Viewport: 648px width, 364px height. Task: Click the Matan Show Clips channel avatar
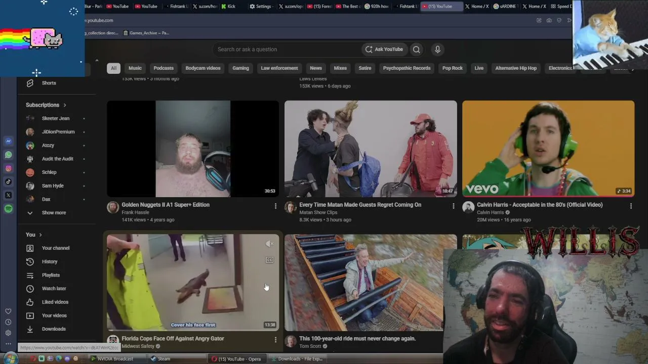pos(291,207)
